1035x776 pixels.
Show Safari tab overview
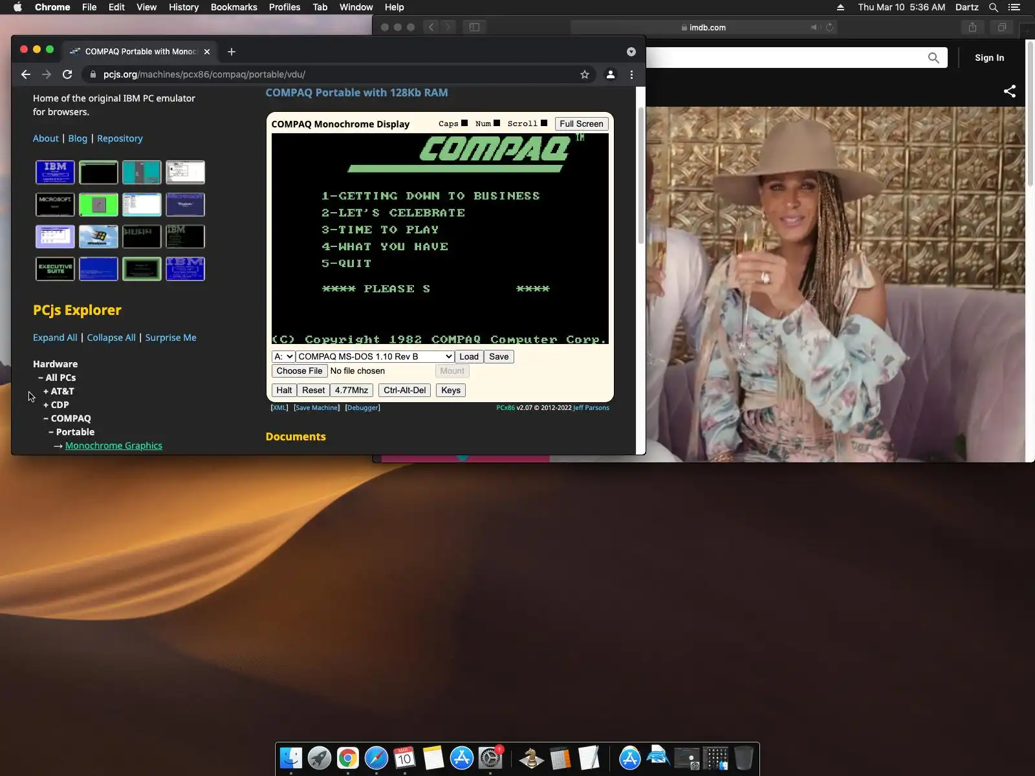point(1001,27)
